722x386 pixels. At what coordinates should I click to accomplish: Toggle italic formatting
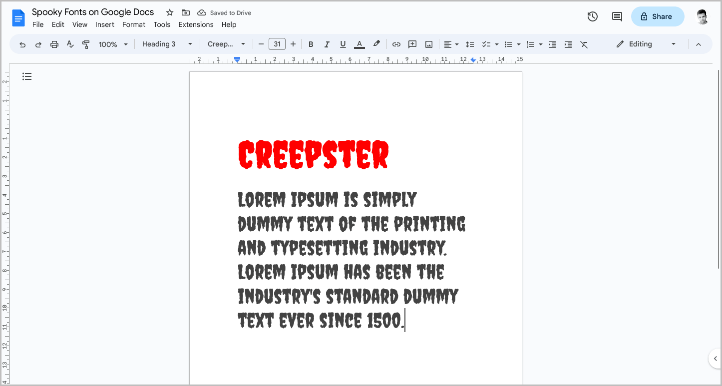point(327,44)
